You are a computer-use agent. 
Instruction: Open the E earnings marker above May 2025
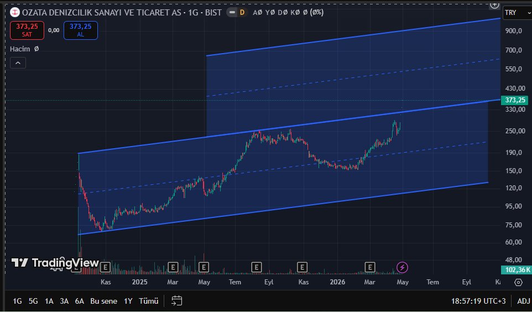click(204, 268)
